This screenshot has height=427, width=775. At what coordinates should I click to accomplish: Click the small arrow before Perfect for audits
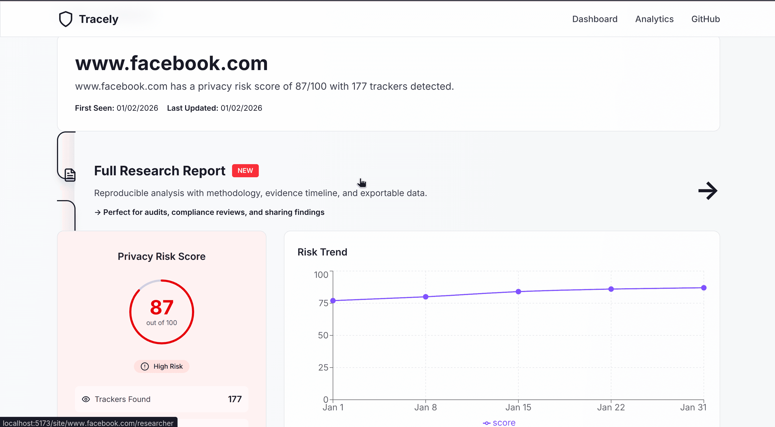[97, 212]
